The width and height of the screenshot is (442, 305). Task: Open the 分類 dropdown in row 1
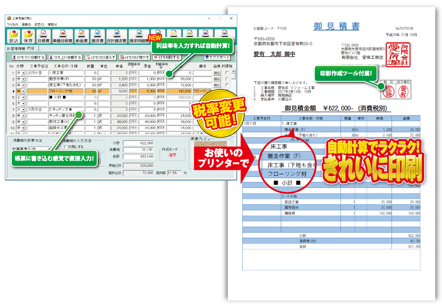coord(23,73)
